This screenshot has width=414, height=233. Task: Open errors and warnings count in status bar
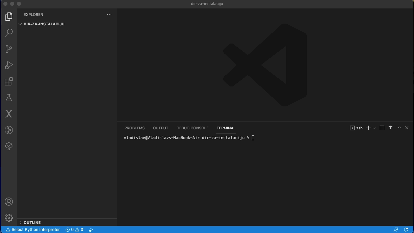click(x=74, y=230)
